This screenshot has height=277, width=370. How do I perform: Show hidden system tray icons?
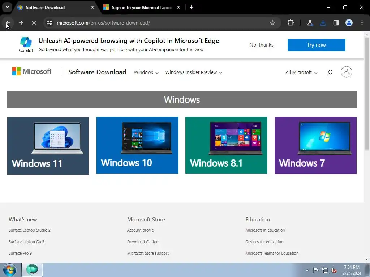[x=307, y=270]
